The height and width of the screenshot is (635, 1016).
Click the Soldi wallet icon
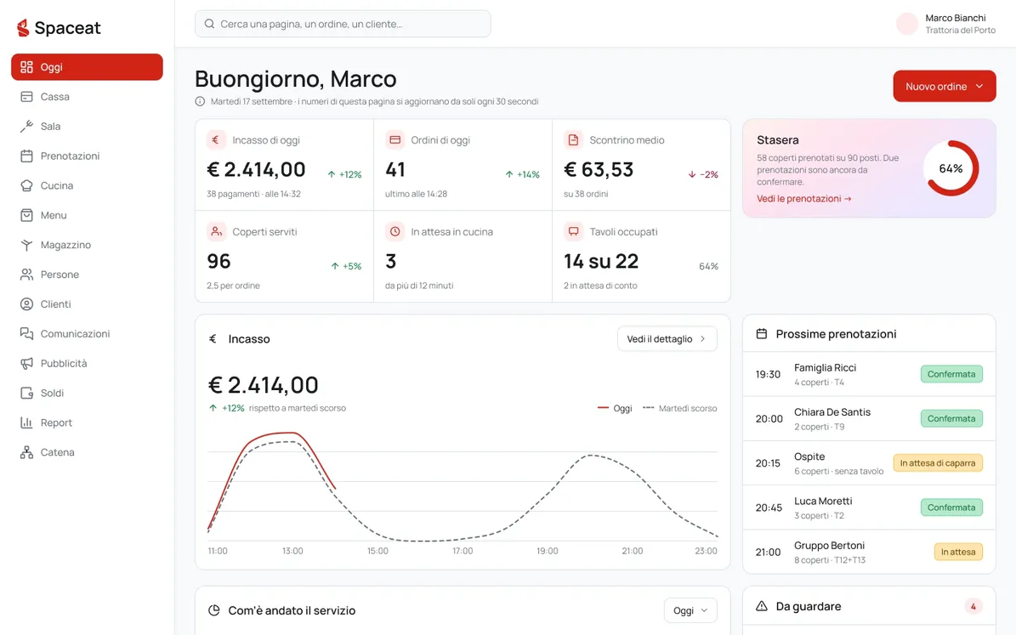(26, 394)
